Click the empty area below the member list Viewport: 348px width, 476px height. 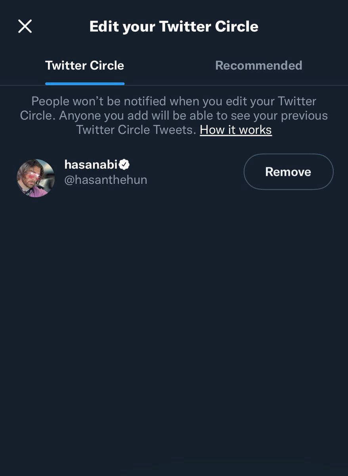(x=174, y=317)
